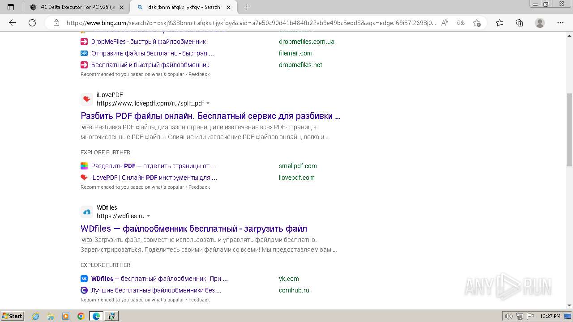Expand the ilovepdf.com URL dropdown arrow

click(208, 104)
